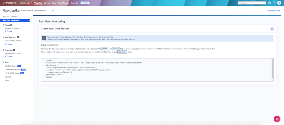The width and height of the screenshot is (284, 125).
Task: Click User Journeys section heading
Action: pyautogui.click(x=11, y=37)
